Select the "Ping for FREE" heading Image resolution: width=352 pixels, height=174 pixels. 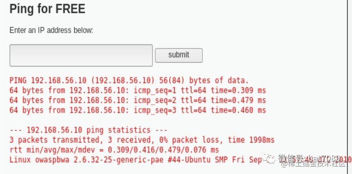47,9
